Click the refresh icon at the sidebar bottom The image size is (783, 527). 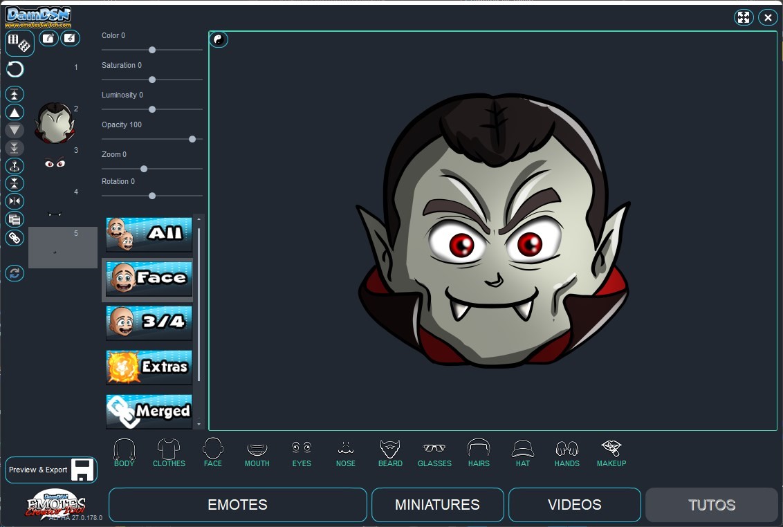14,273
